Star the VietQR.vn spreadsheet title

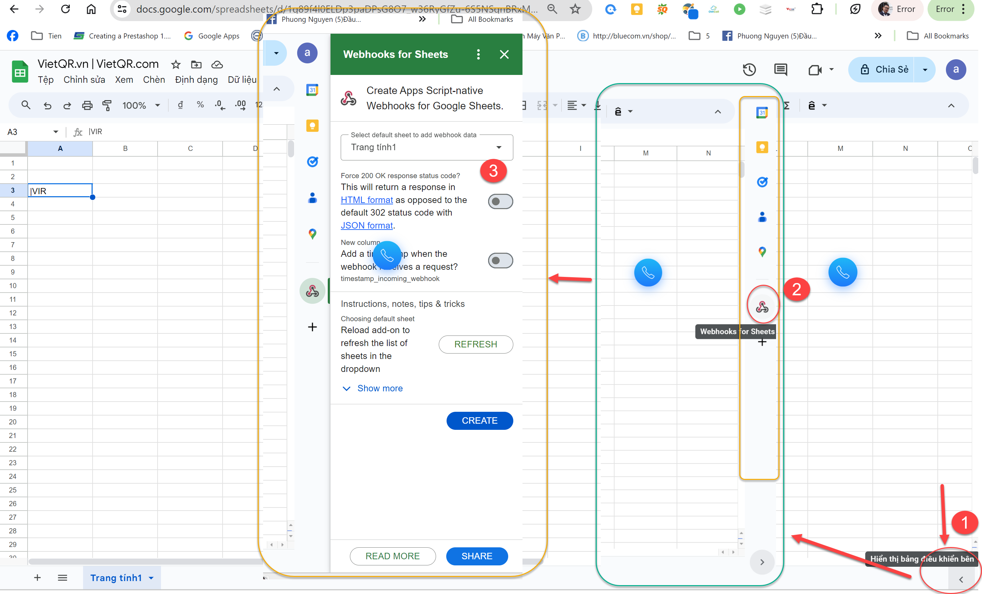tap(176, 64)
